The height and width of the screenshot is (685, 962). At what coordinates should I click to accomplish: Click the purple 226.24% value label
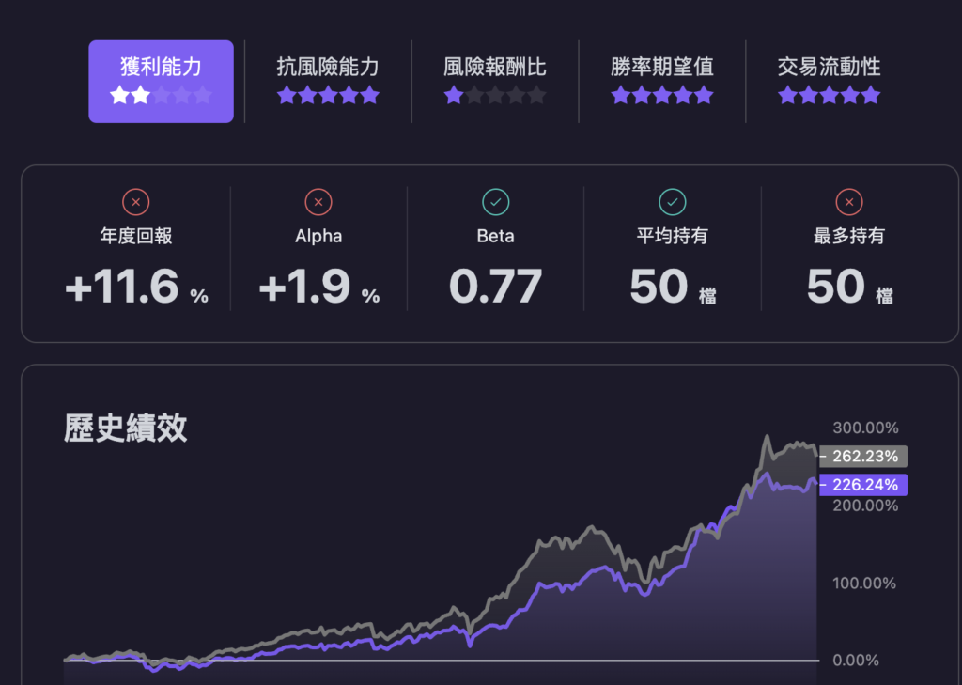pyautogui.click(x=864, y=484)
